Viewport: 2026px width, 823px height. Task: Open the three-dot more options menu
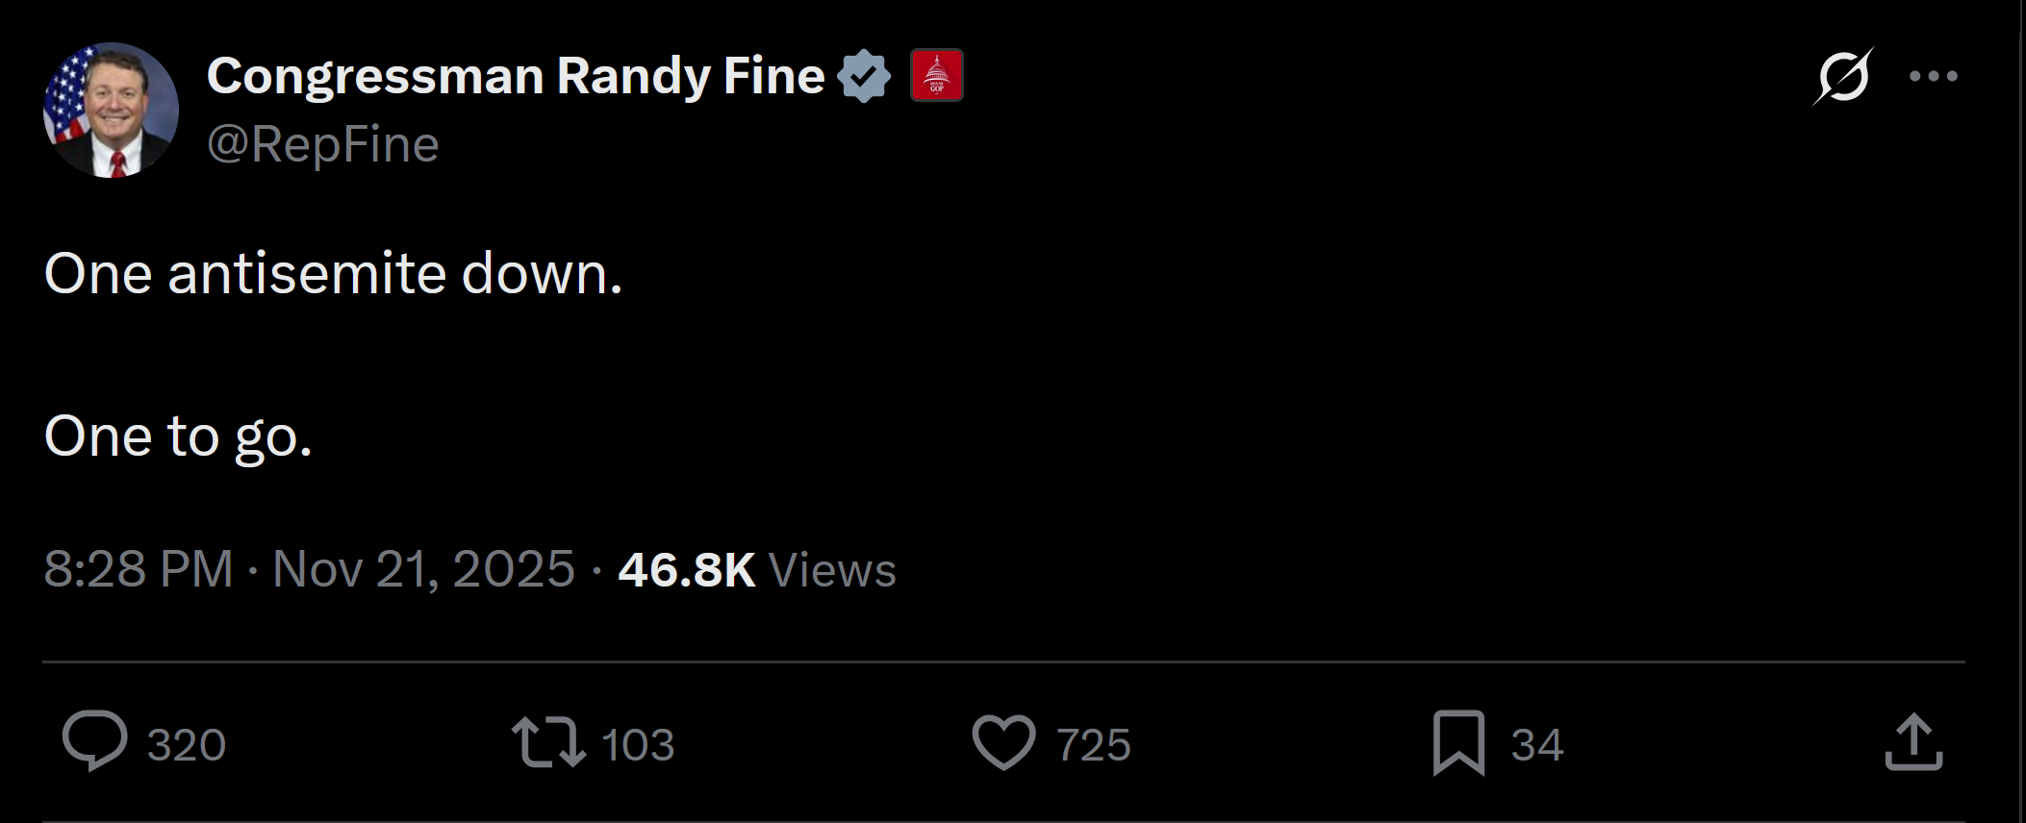(x=1934, y=76)
